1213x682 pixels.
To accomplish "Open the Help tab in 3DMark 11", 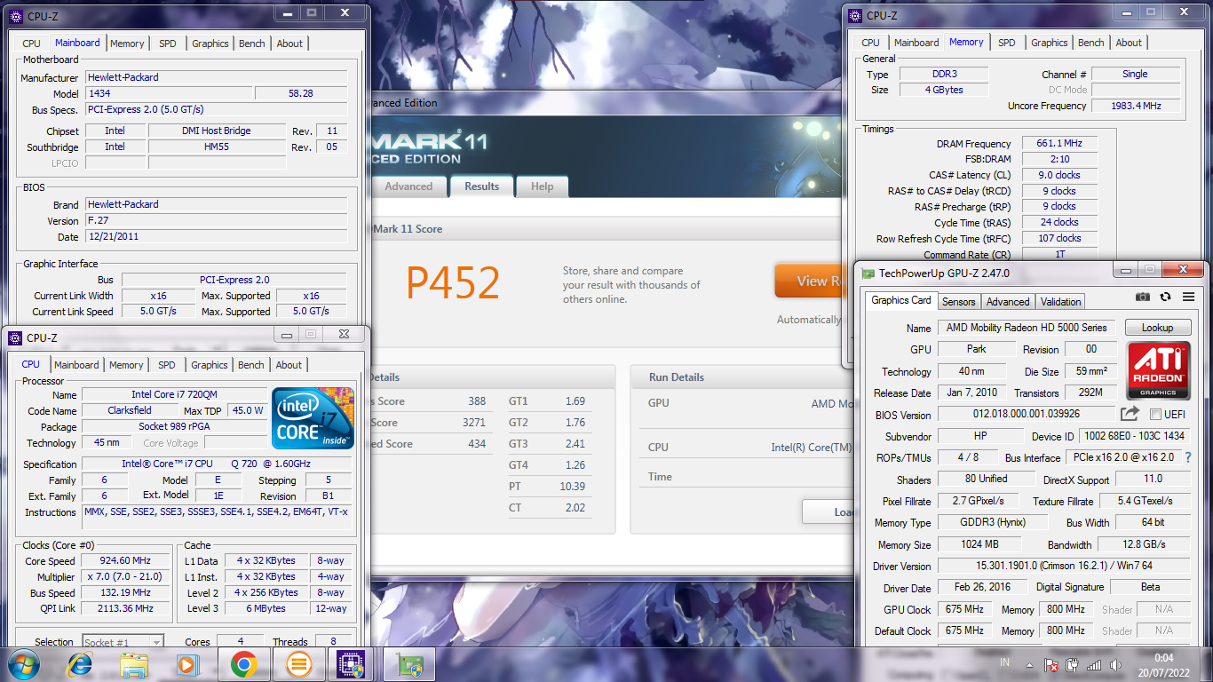I will (543, 186).
